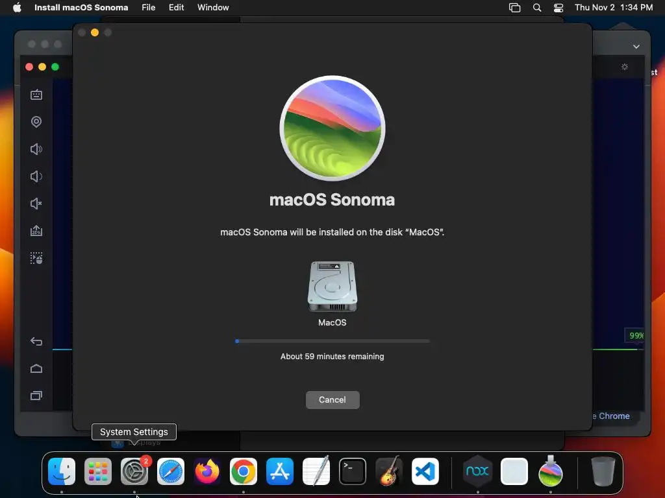Click the Install macOS Sonoma Dock icon
Image resolution: width=665 pixels, height=498 pixels.
pos(551,471)
